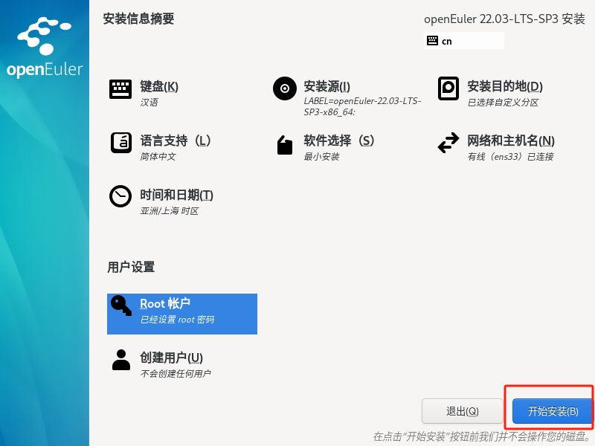Click the 已经设置 root 密码 status text

pyautogui.click(x=177, y=320)
